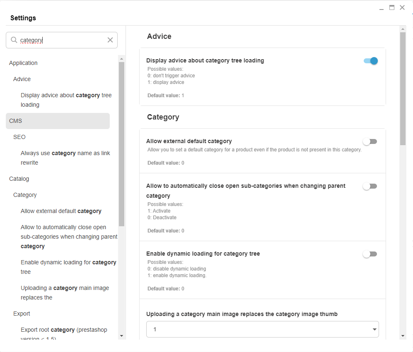Clear the category search text
The image size is (413, 352).
110,40
